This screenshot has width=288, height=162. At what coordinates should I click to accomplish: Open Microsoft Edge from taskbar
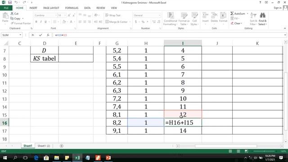[x=36, y=157]
